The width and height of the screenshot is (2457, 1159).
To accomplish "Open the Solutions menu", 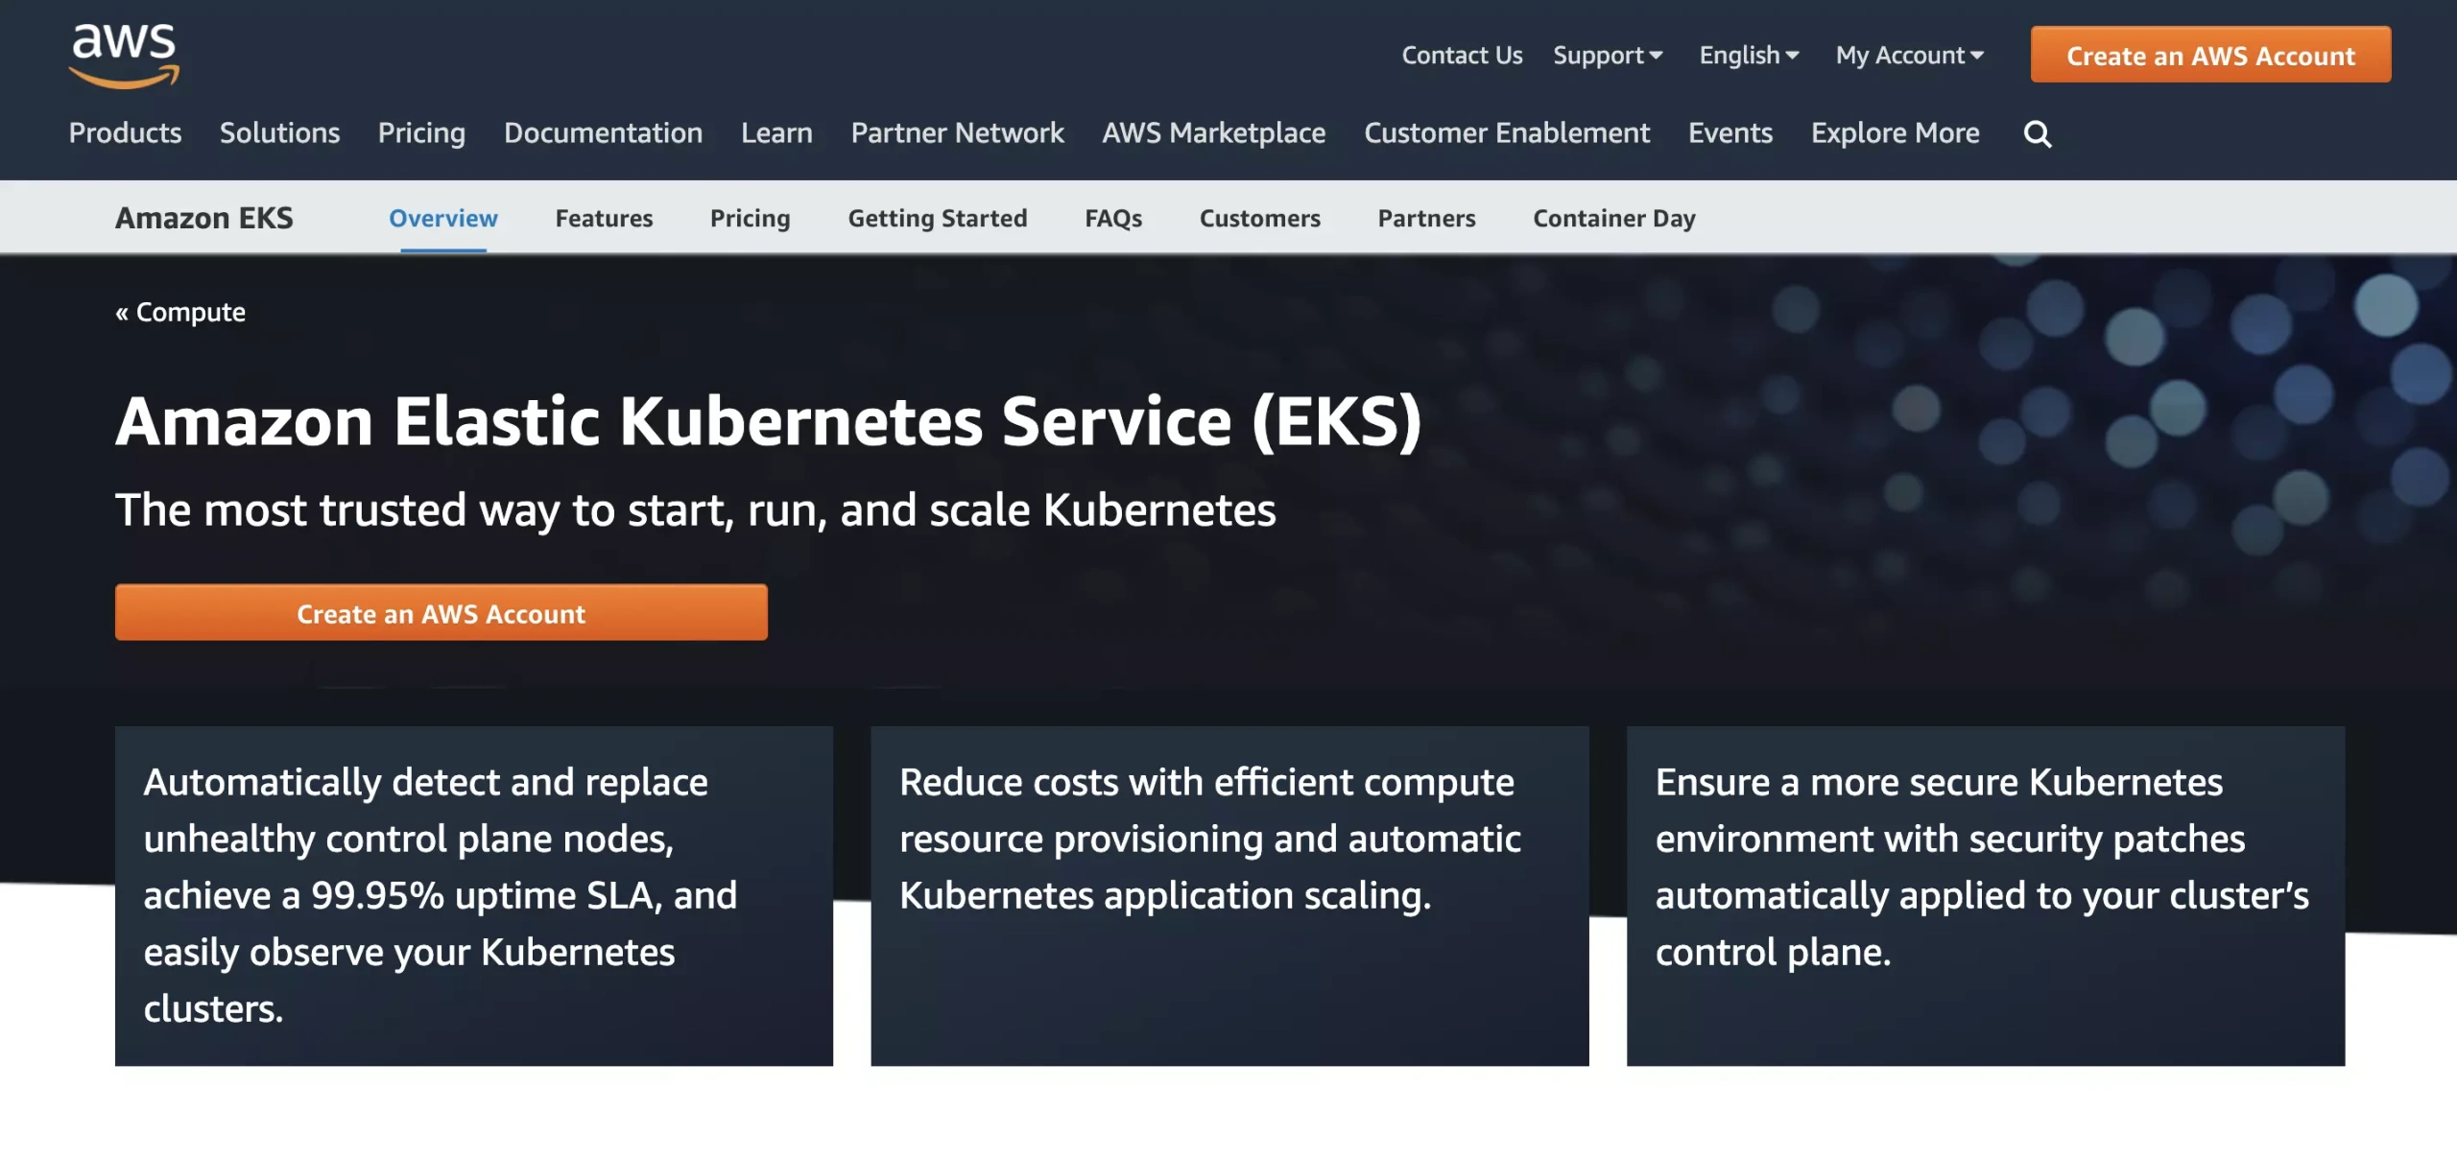I will tap(279, 132).
